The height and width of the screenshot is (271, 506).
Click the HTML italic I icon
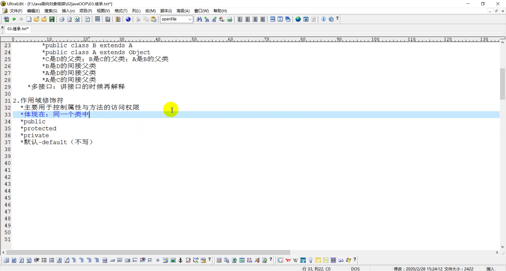click(x=22, y=260)
